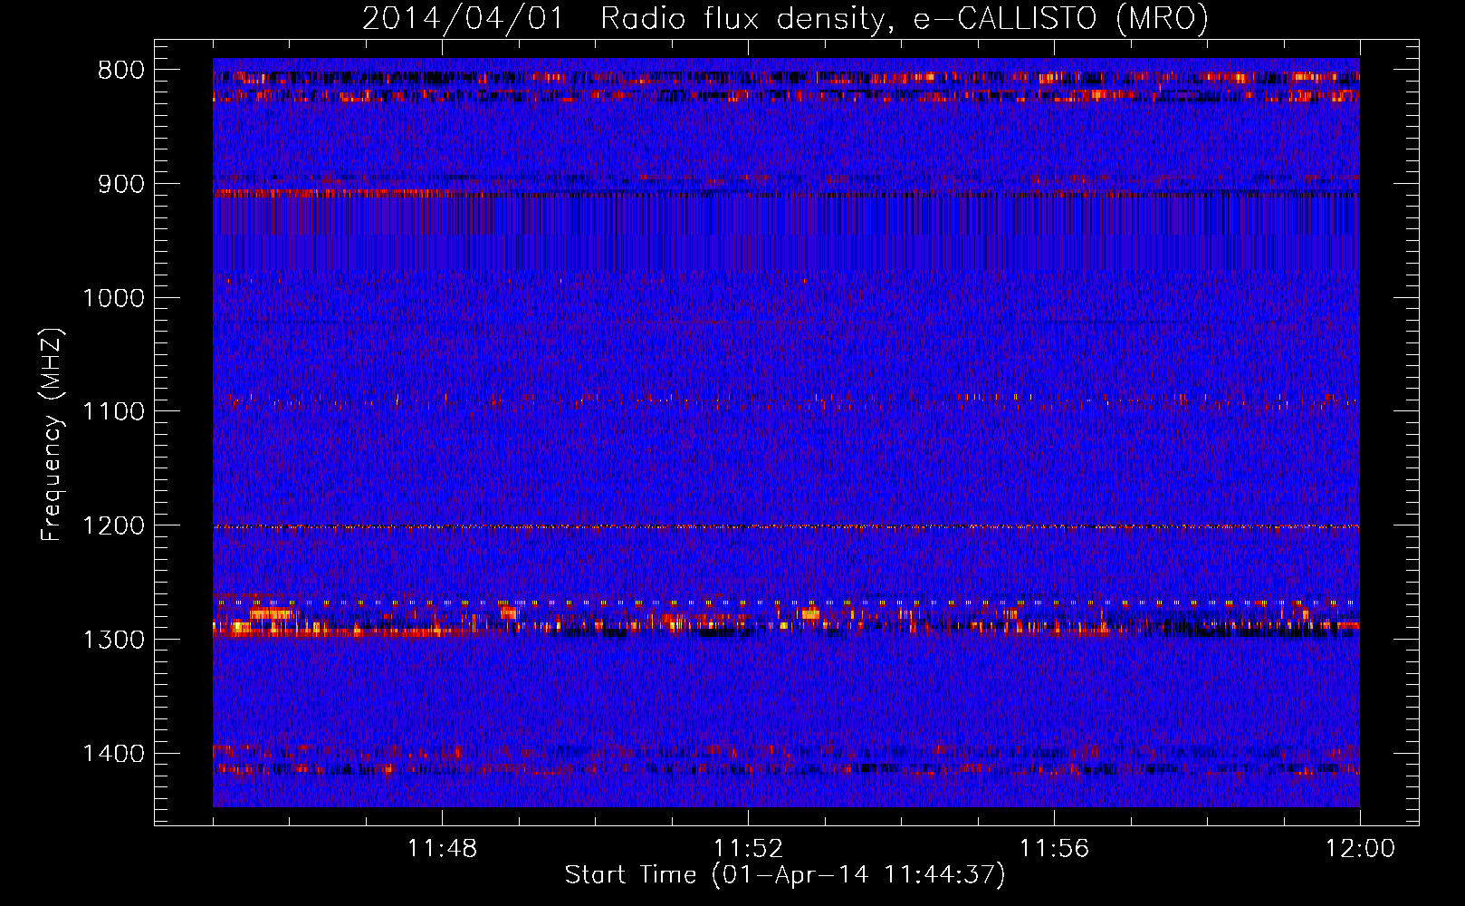Click the 900 frequency tick label
This screenshot has height=906, width=1465.
coord(121,184)
